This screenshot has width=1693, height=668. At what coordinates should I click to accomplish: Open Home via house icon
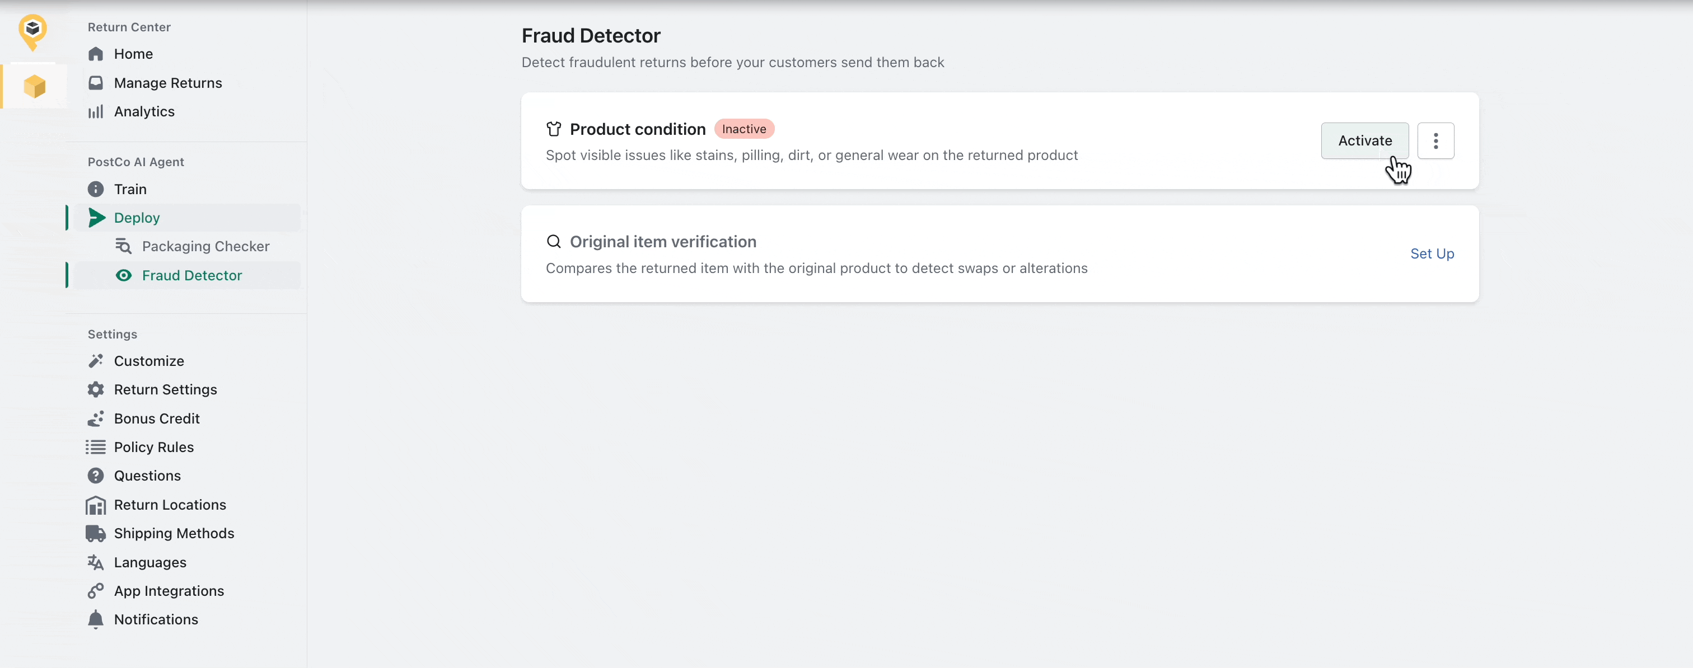pyautogui.click(x=96, y=54)
